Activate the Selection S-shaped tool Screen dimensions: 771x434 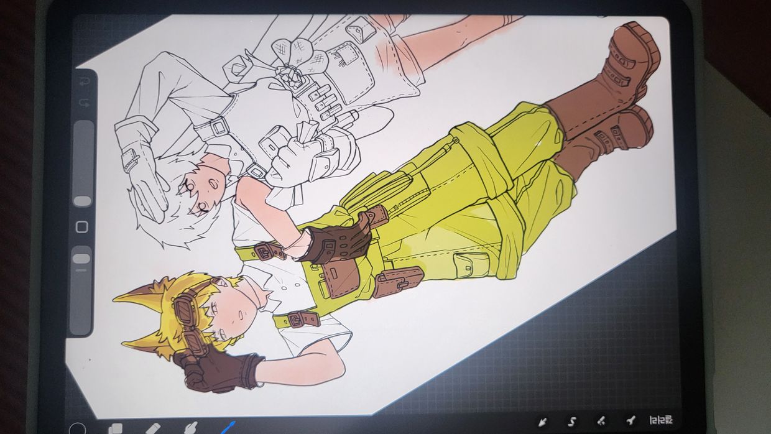click(572, 421)
